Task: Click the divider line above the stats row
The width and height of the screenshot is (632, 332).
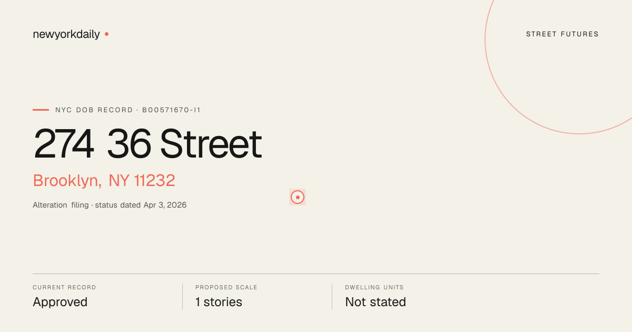Action: [316, 274]
